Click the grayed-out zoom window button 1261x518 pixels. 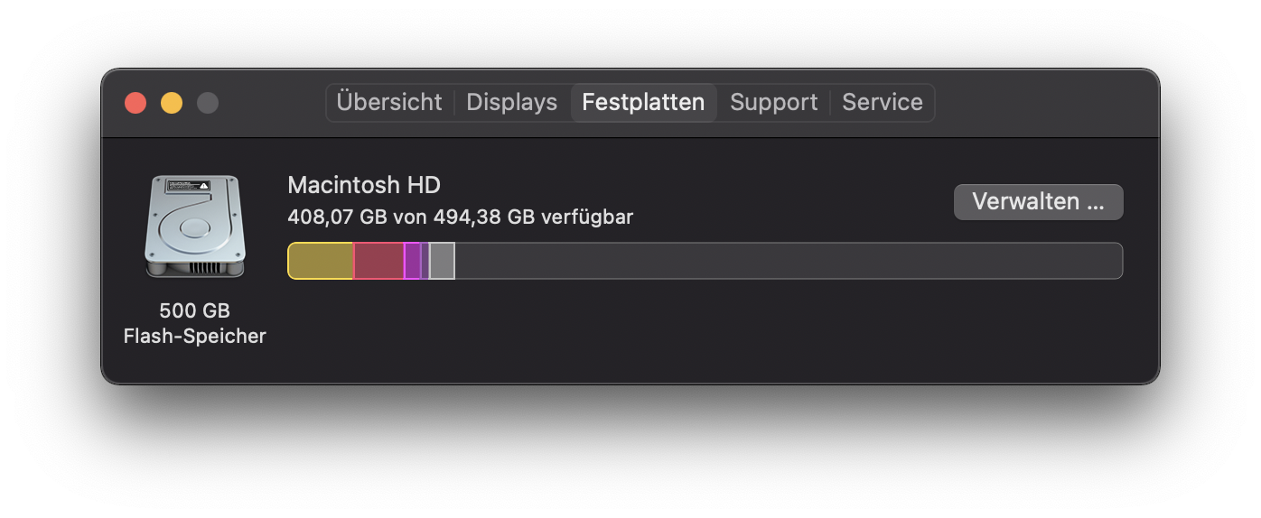(x=208, y=103)
